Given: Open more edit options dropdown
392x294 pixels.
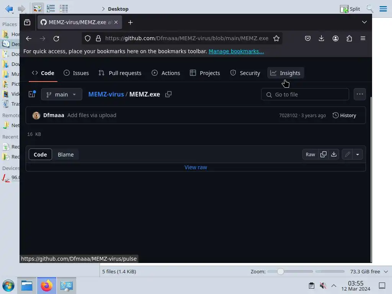Looking at the screenshot, I should pyautogui.click(x=358, y=154).
